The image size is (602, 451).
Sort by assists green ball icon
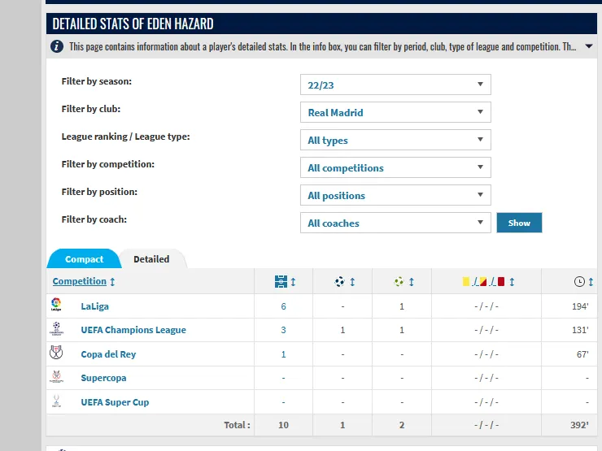tap(399, 282)
